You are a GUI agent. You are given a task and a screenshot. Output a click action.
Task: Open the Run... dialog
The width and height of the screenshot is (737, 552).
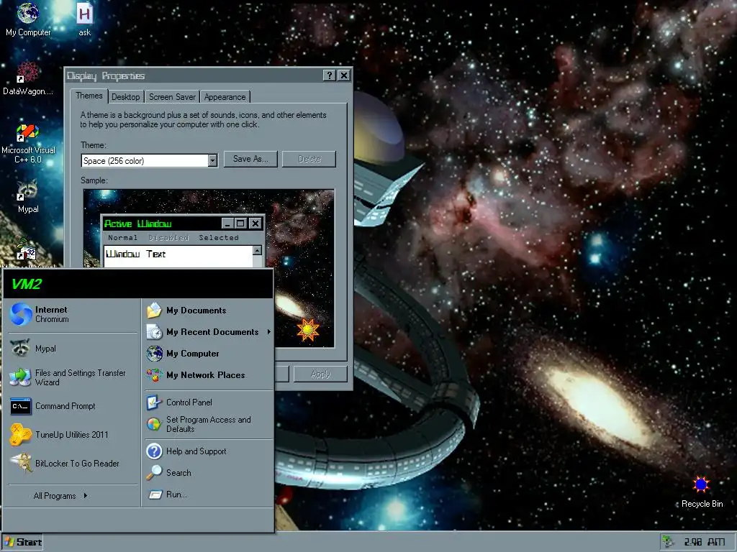point(208,494)
